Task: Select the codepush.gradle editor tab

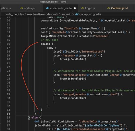Action: pyautogui.click(x=61, y=8)
